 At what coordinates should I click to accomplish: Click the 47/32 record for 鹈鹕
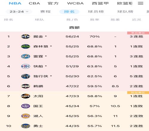pyautogui.click(x=72, y=86)
